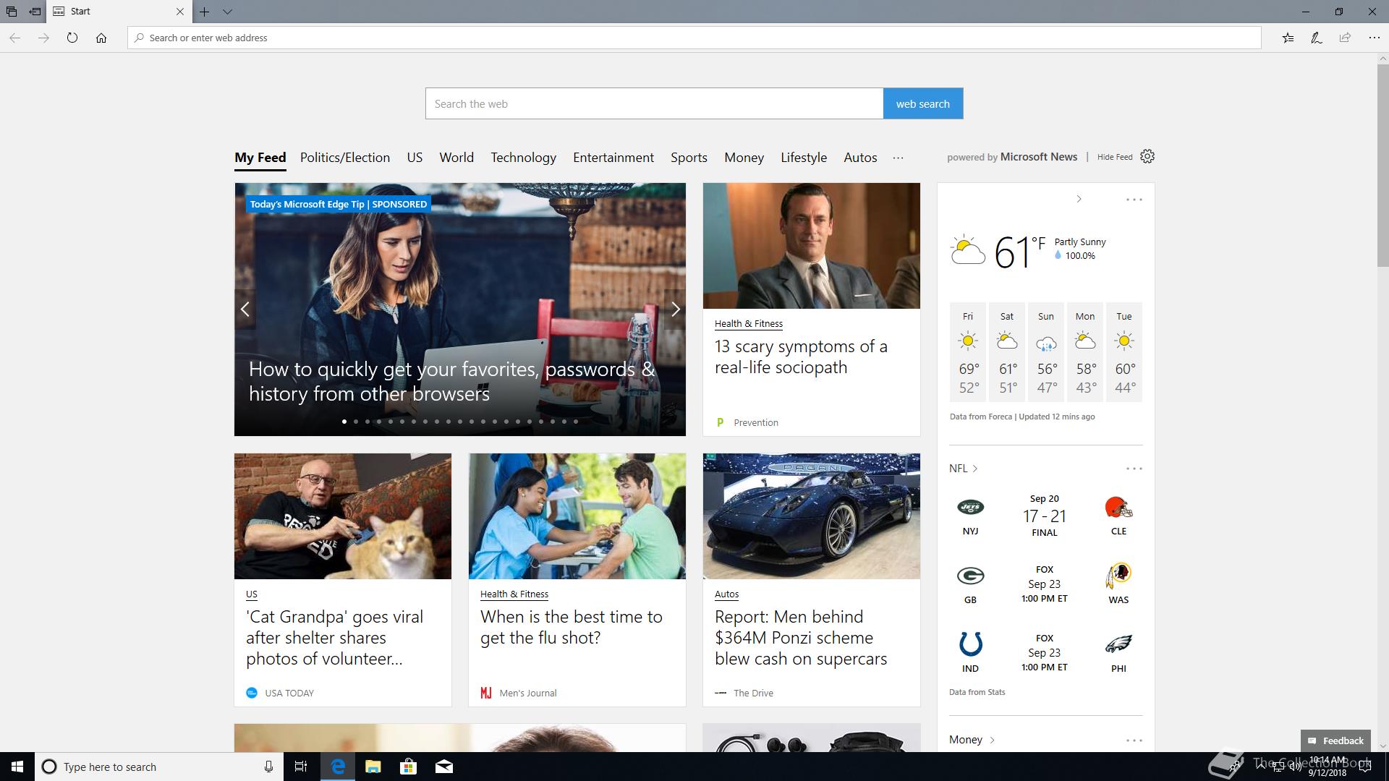Select Friday weather forecast
This screenshot has height=781, width=1389.
click(968, 352)
